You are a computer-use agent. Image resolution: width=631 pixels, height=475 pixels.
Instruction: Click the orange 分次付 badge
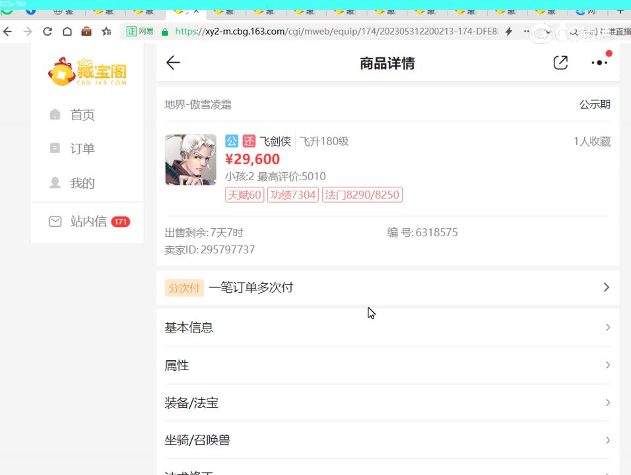click(x=184, y=288)
